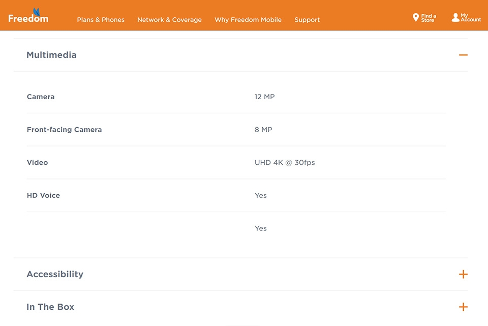Viewport: 488px width, 326px height.
Task: Open the Find a Store link text
Action: [429, 18]
